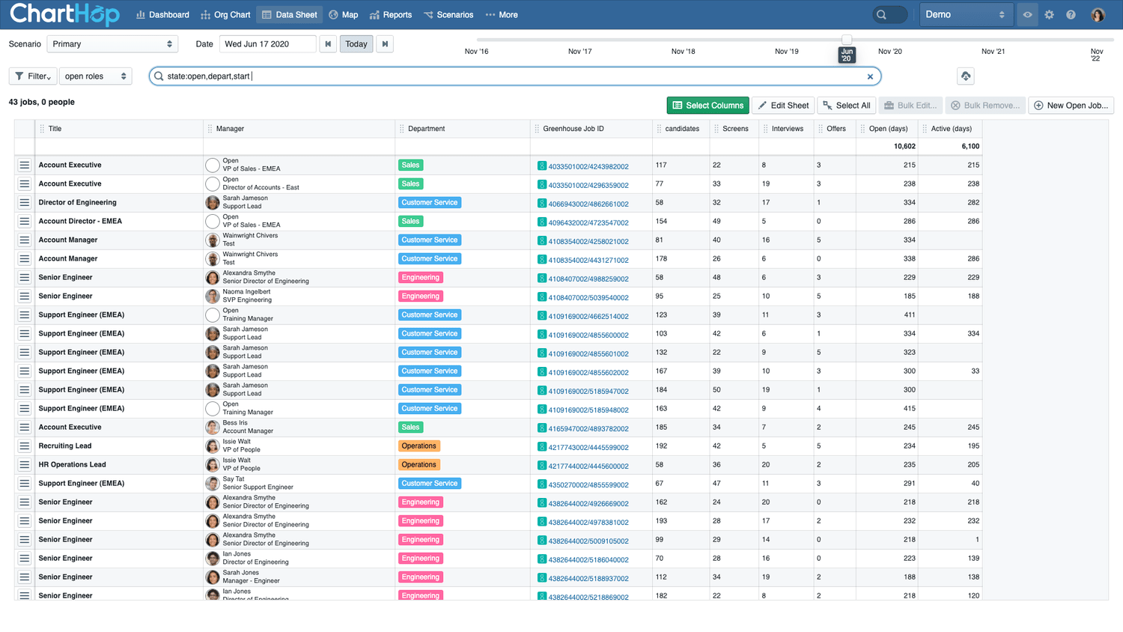Click the Select Columns button
Viewport: 1123px width, 632px height.
[707, 106]
